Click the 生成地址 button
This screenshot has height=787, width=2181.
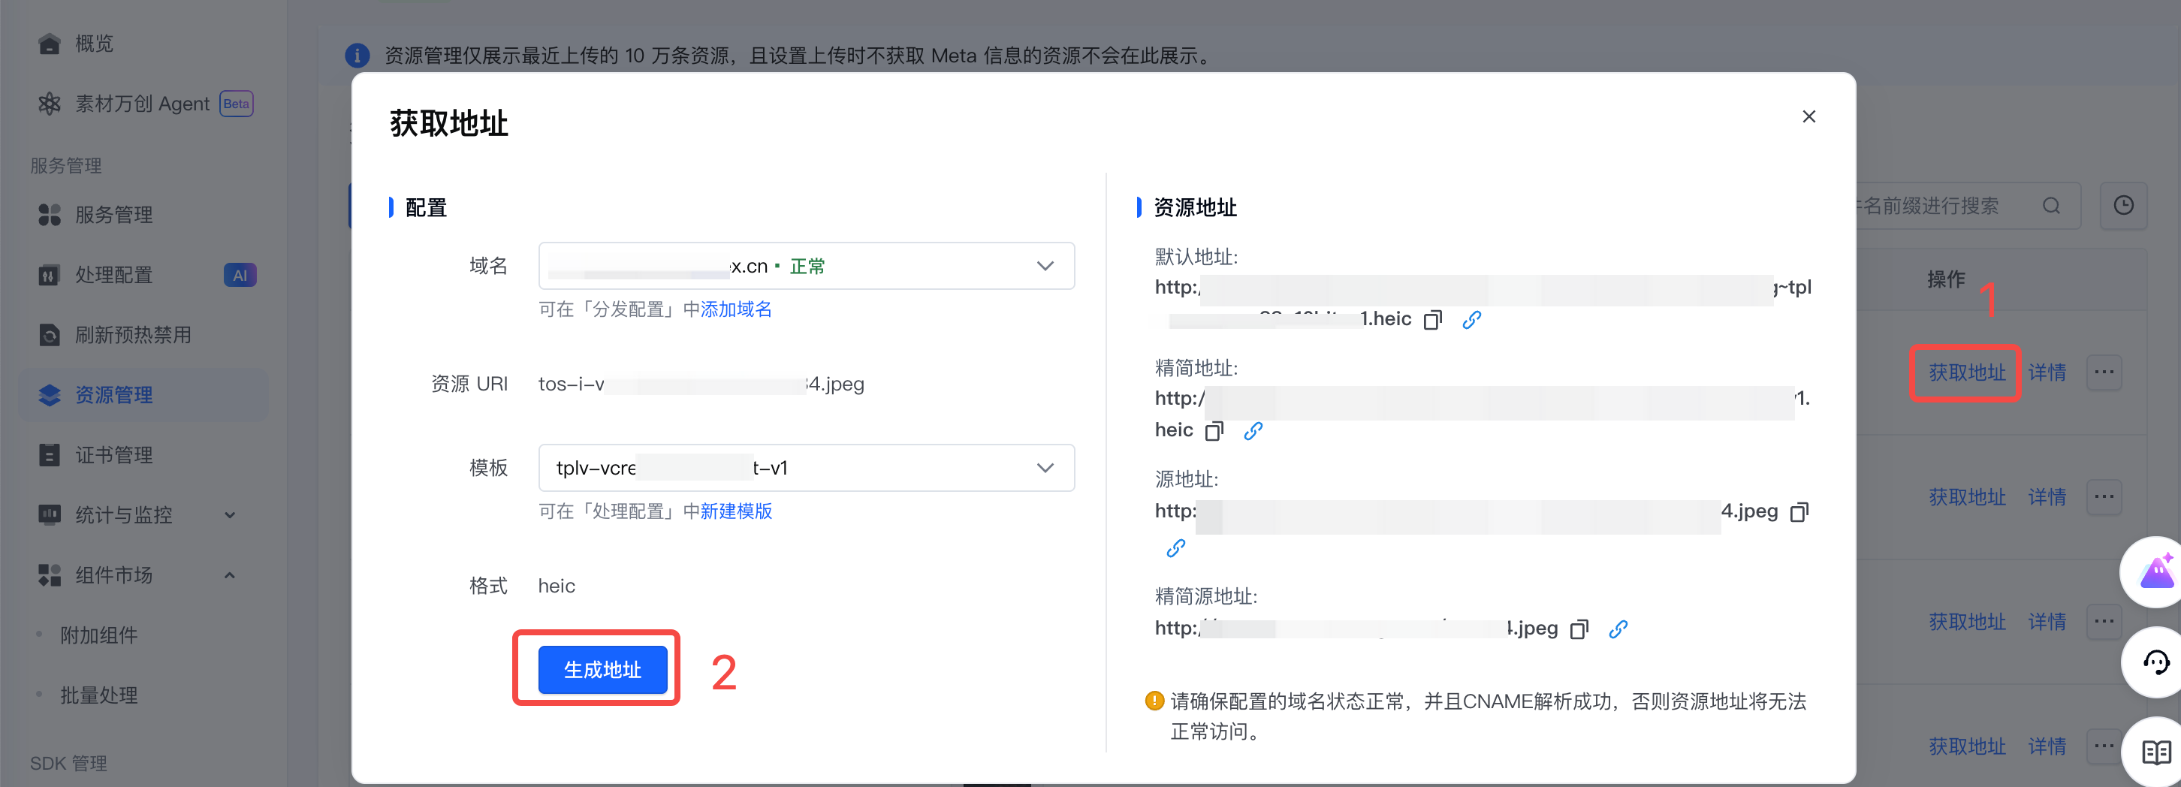click(x=603, y=669)
